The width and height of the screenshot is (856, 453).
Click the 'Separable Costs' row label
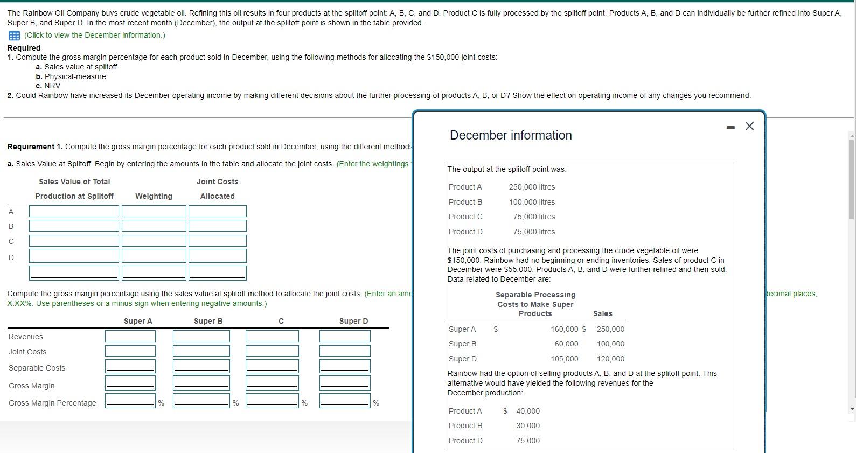pyautogui.click(x=37, y=368)
